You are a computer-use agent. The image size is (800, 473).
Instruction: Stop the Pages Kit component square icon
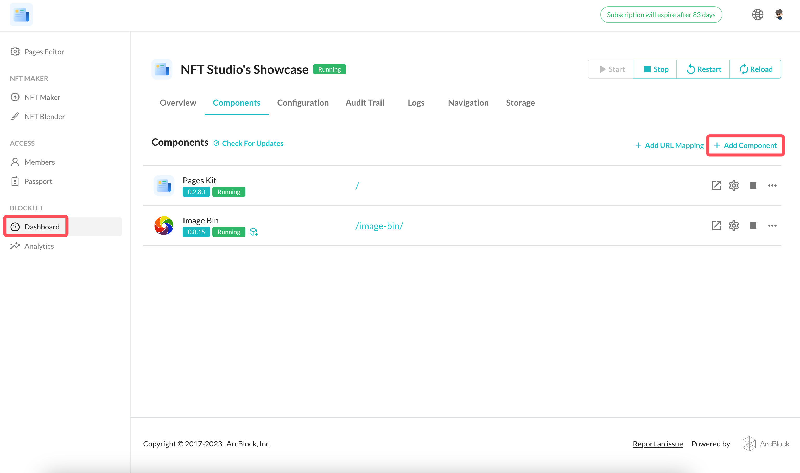point(753,186)
